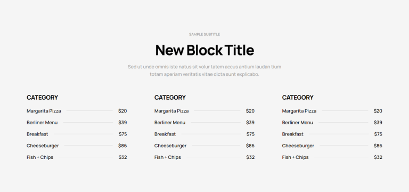The height and width of the screenshot is (192, 409).
Task: Click Margarita Pizza in third column
Action: (299, 111)
